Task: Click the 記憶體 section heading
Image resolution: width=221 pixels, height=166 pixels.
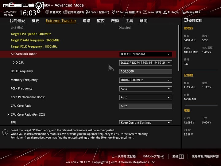Action: point(188,75)
